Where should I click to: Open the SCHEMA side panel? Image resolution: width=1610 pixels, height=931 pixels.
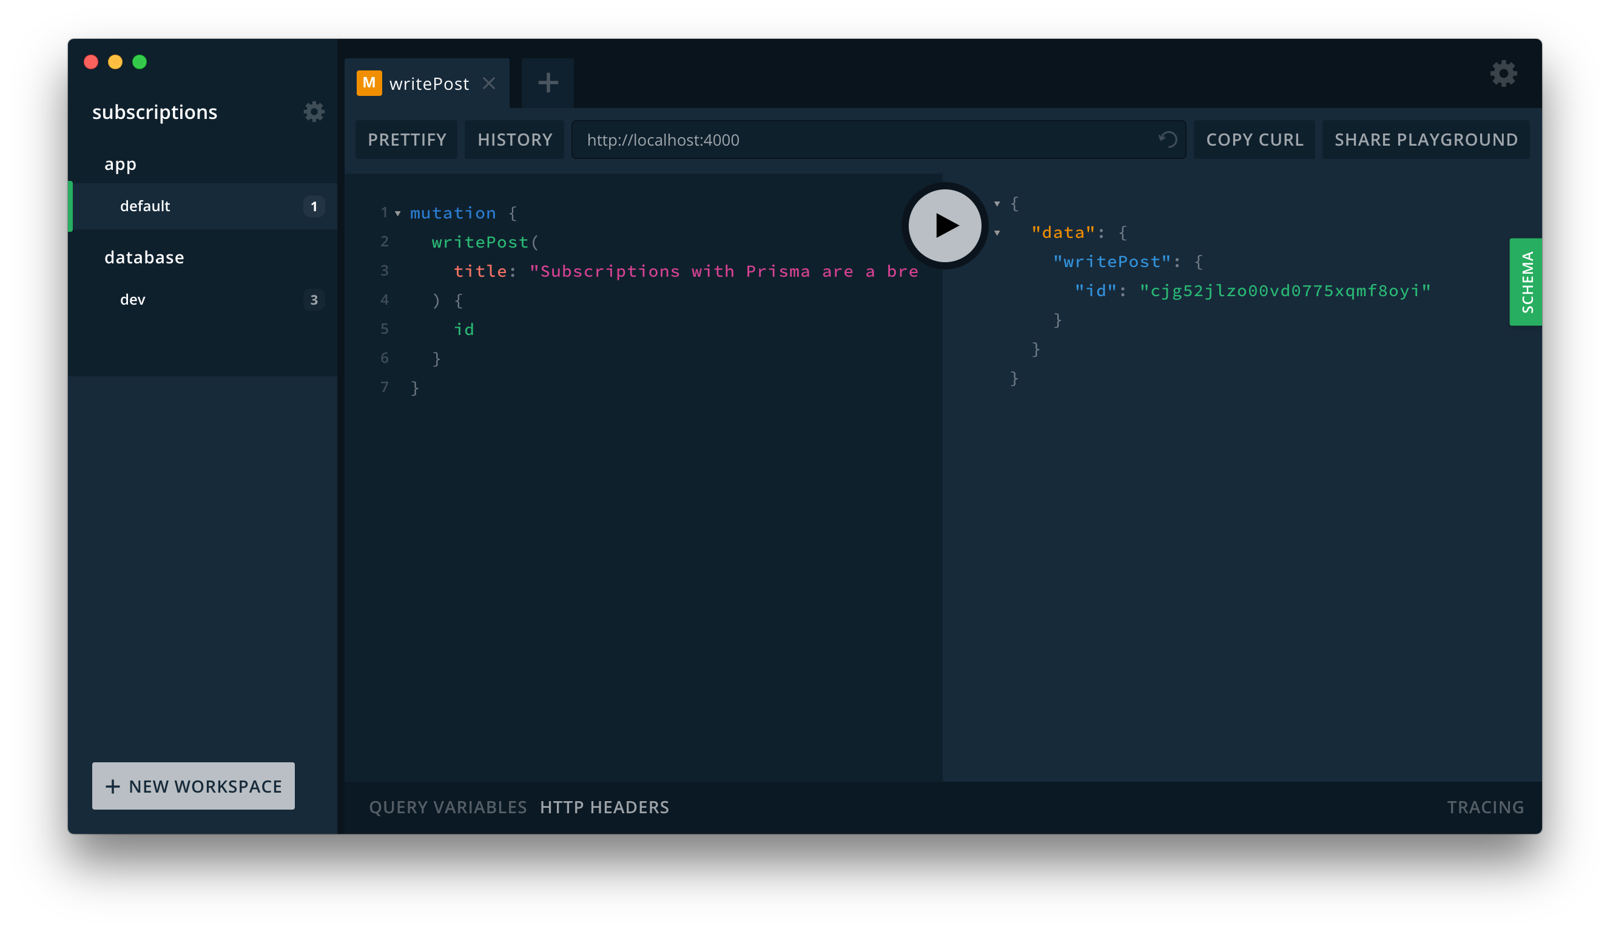1526,282
